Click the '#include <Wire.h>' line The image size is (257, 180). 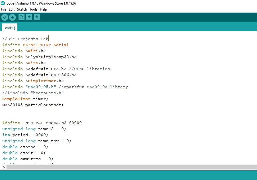tap(24, 63)
